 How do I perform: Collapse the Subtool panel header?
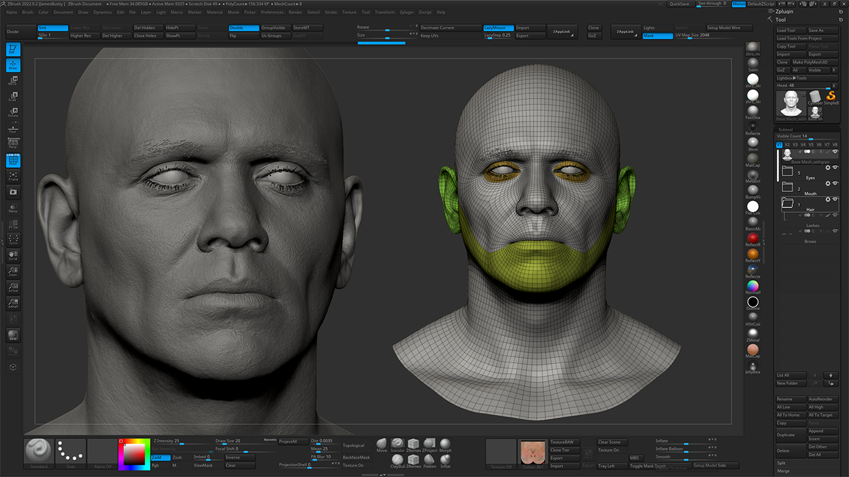[x=786, y=129]
